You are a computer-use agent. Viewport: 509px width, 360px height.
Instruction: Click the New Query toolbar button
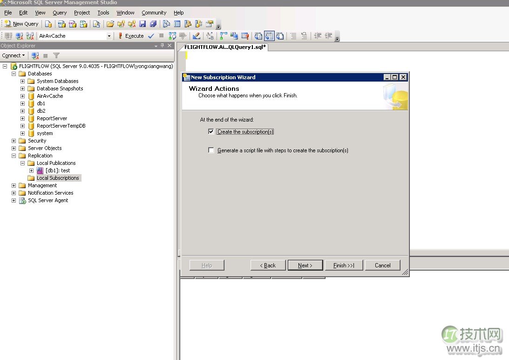[x=21, y=24]
